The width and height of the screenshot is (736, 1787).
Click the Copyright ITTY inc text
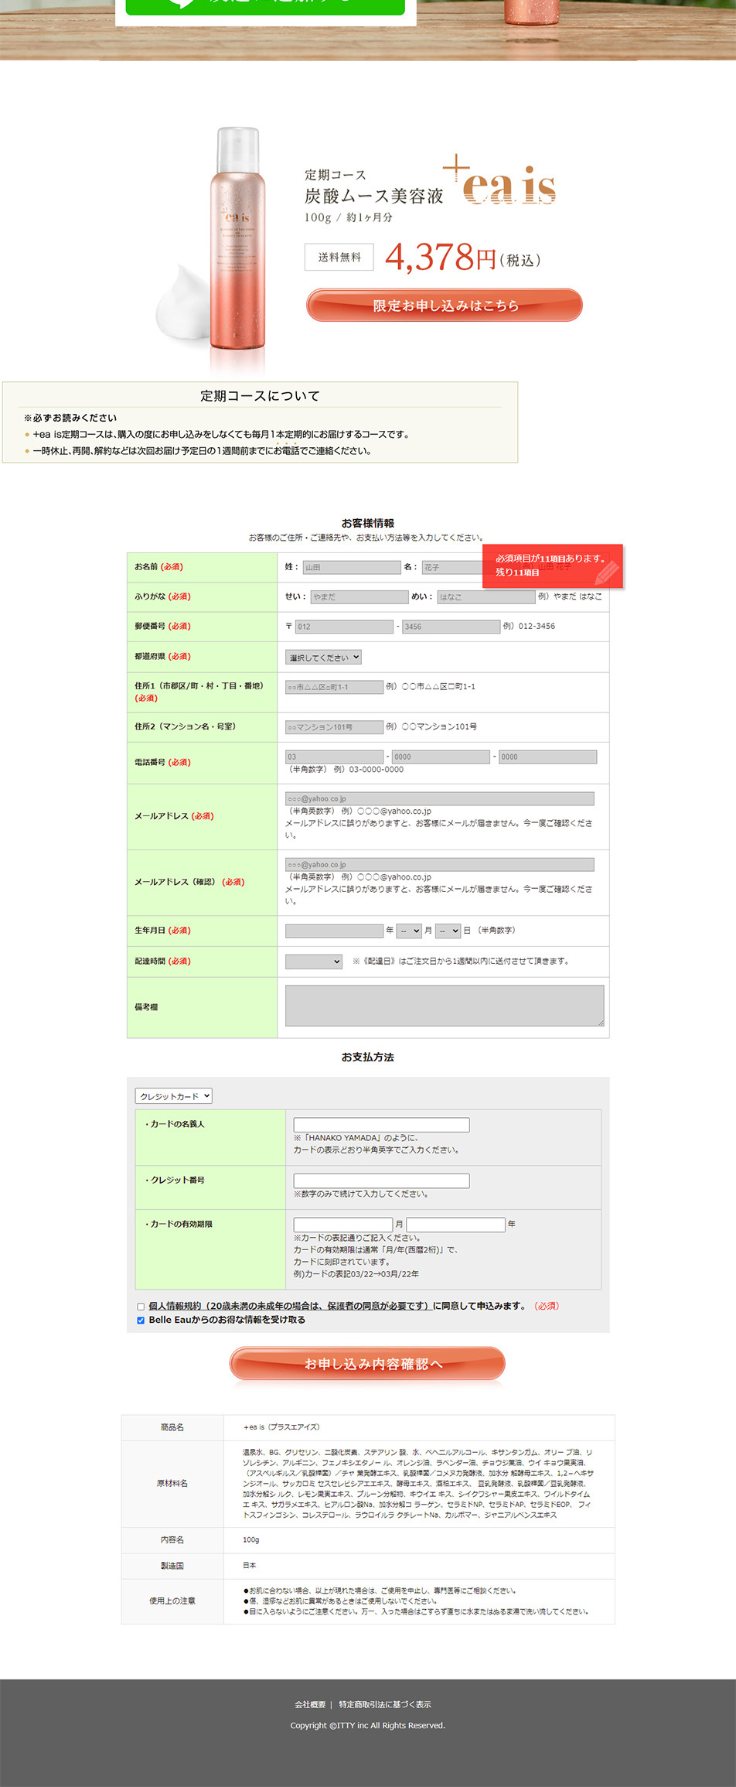368,1725
